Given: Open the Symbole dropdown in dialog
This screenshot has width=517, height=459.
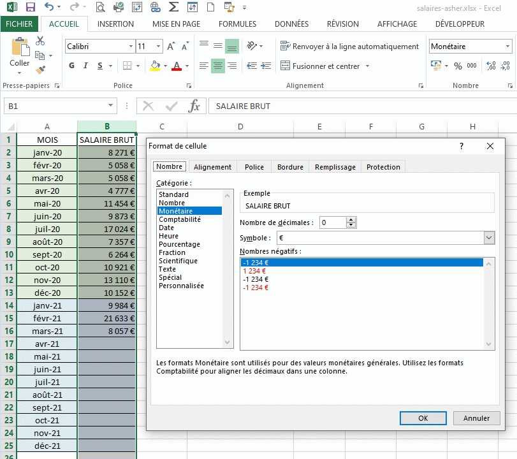Looking at the screenshot, I should (489, 238).
